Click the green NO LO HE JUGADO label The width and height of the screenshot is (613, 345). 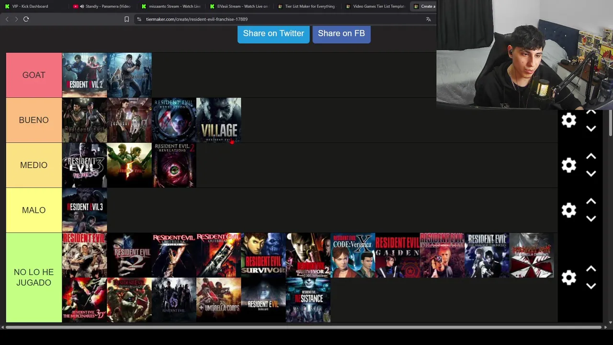pyautogui.click(x=34, y=277)
